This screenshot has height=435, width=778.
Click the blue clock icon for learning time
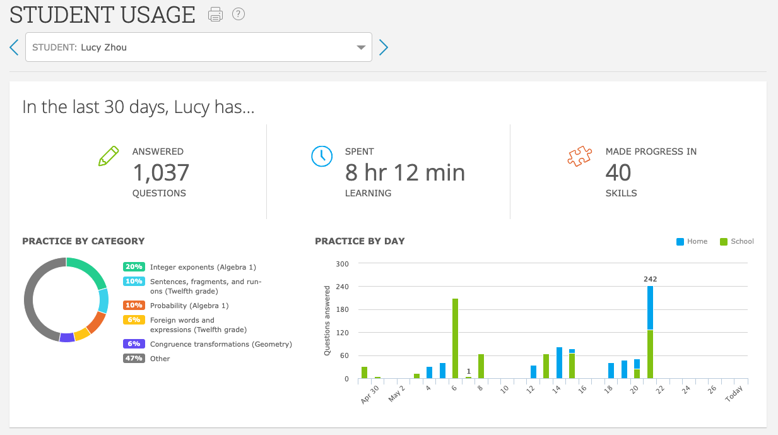click(x=322, y=156)
